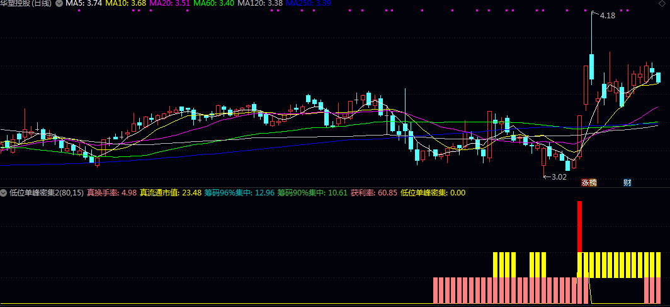Click the 获利率: 60.85 value
Screen dimensions: 670x307
(x=374, y=193)
